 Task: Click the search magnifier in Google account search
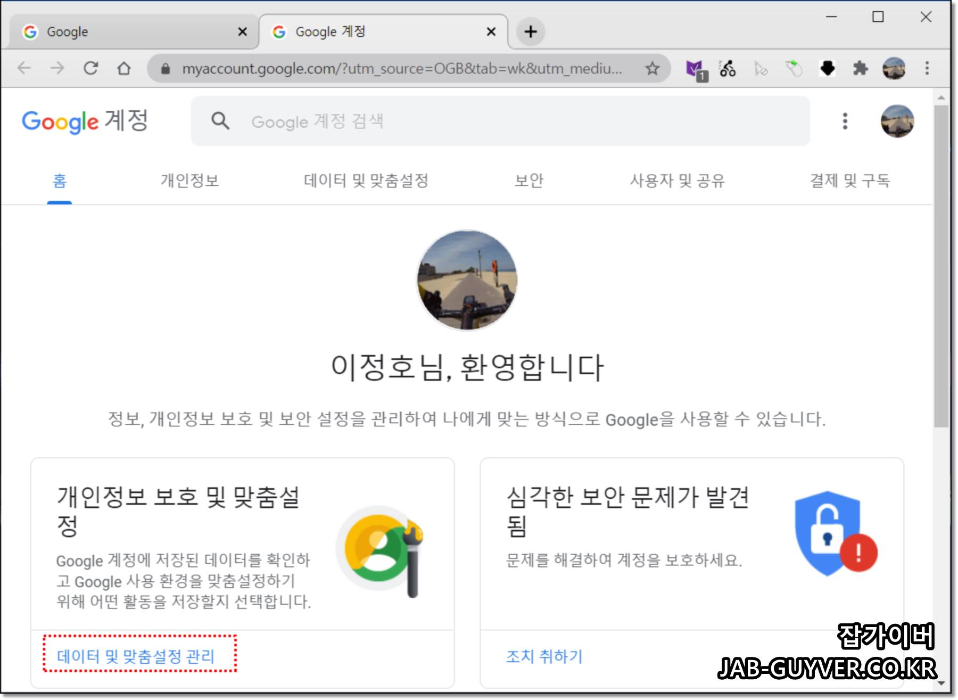220,121
